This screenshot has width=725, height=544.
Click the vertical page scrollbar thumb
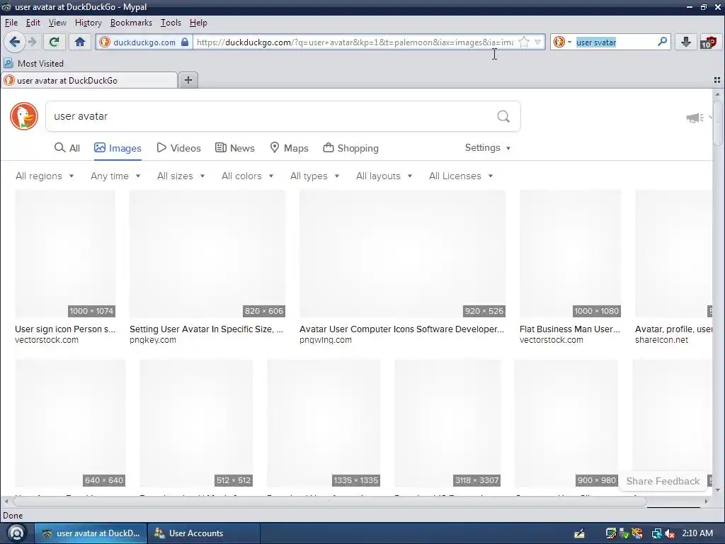(718, 123)
